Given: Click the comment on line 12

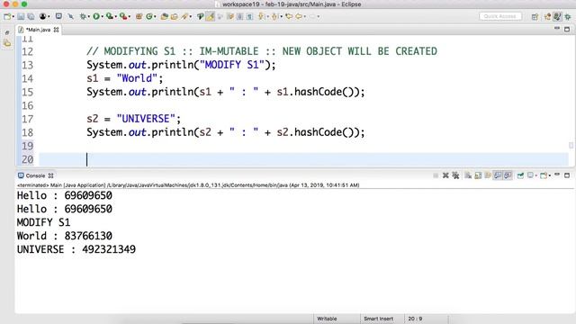Looking at the screenshot, I should [x=262, y=51].
